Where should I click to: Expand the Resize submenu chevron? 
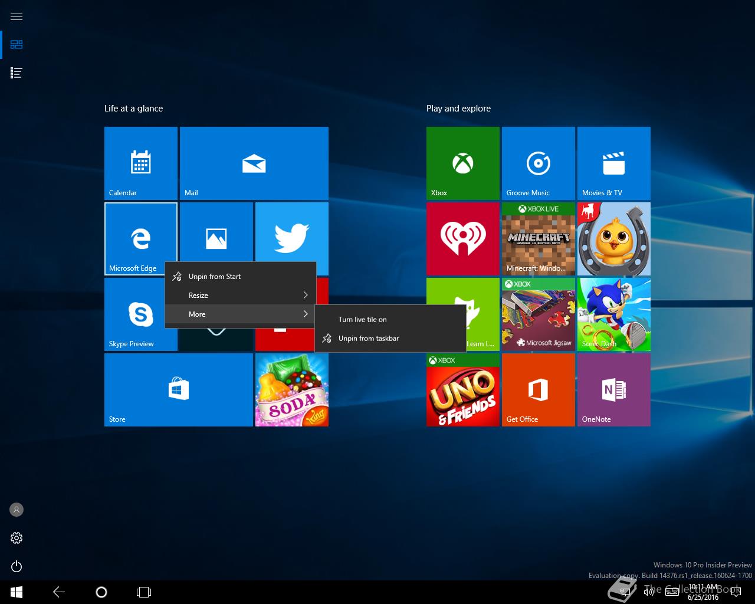pos(306,295)
